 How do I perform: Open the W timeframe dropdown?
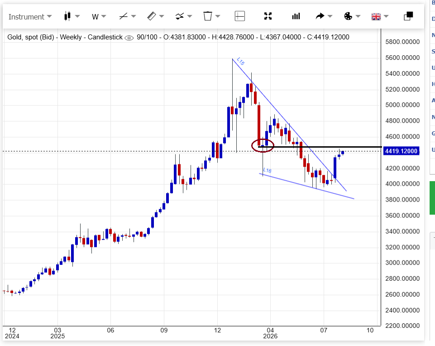pyautogui.click(x=99, y=17)
